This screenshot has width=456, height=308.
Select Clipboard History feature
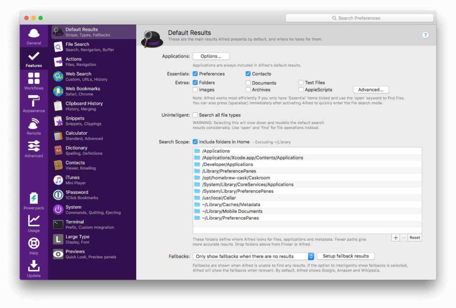[x=94, y=106]
